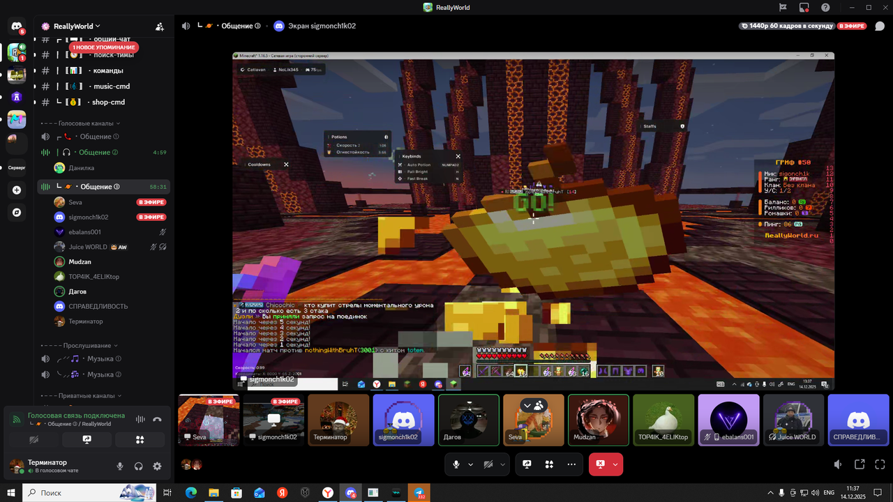Open File Explorer from the taskbar
Screen dimensions: 893x502
[x=213, y=493]
